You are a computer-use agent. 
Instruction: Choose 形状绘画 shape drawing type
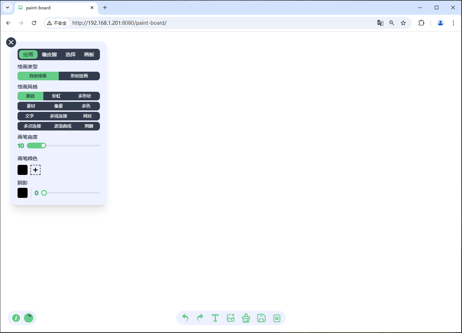(x=79, y=76)
